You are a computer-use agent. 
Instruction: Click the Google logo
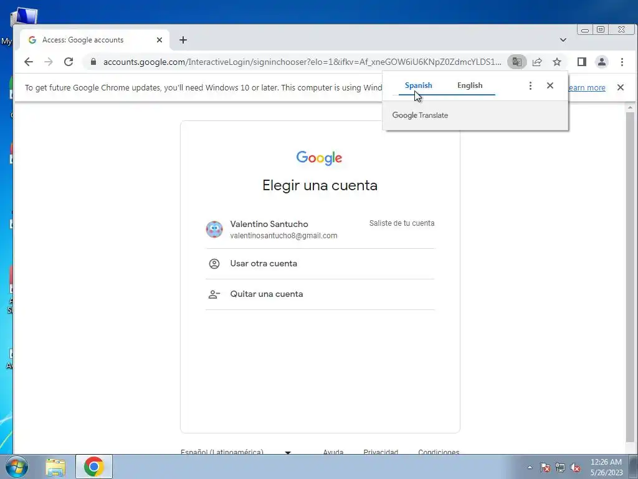coord(320,158)
